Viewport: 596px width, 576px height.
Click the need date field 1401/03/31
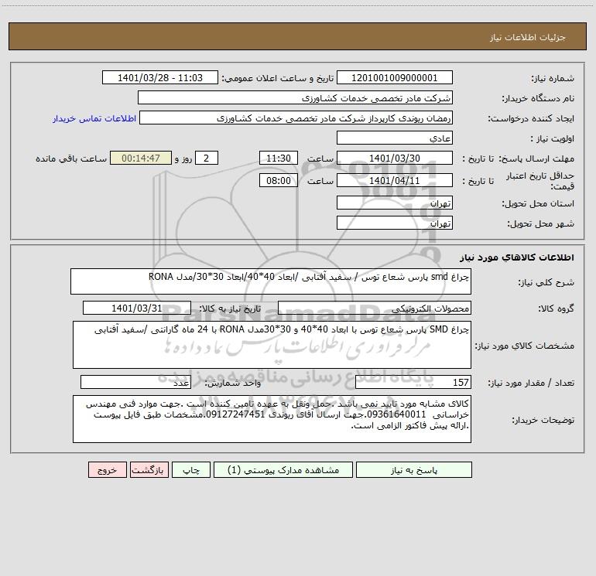click(137, 308)
